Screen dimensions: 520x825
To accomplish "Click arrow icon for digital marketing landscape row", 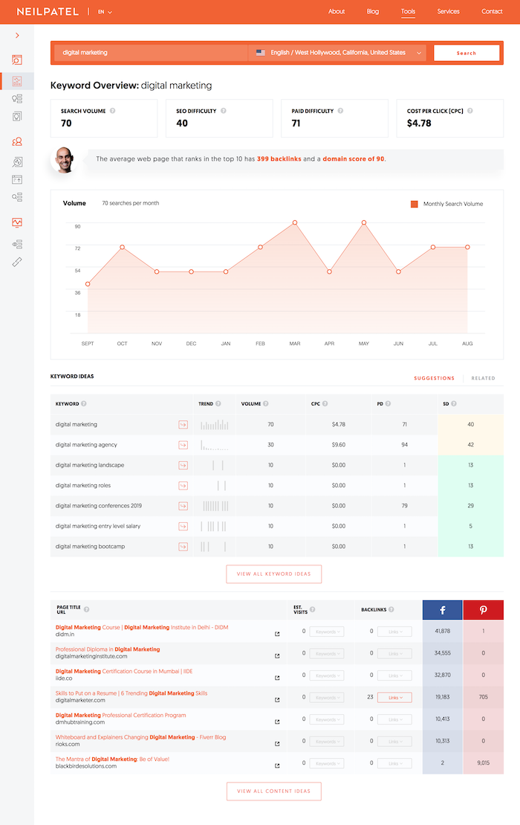I will click(183, 465).
